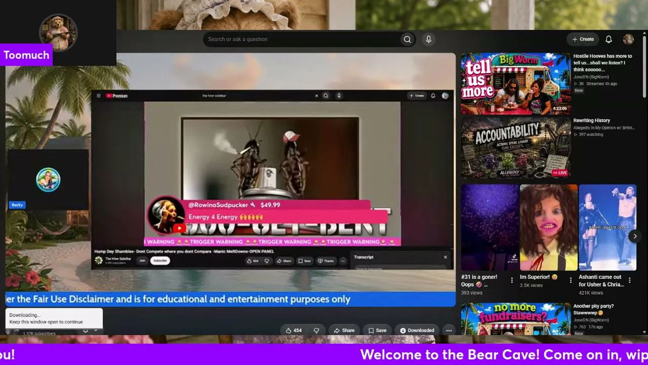648x365 pixels.
Task: Play the "#31 is a goner!" short thumbnail
Action: click(x=490, y=227)
